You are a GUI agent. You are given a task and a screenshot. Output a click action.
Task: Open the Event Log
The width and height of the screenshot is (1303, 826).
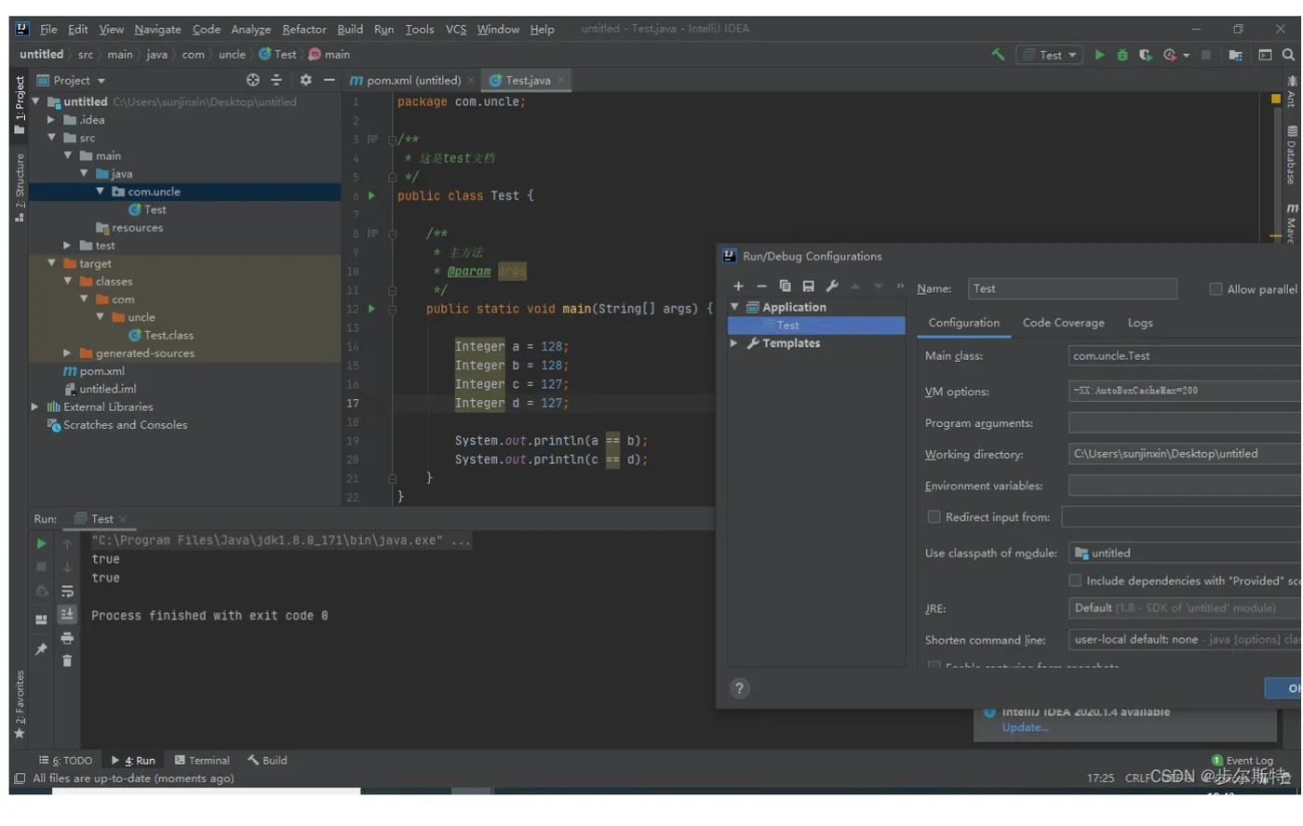1243,761
